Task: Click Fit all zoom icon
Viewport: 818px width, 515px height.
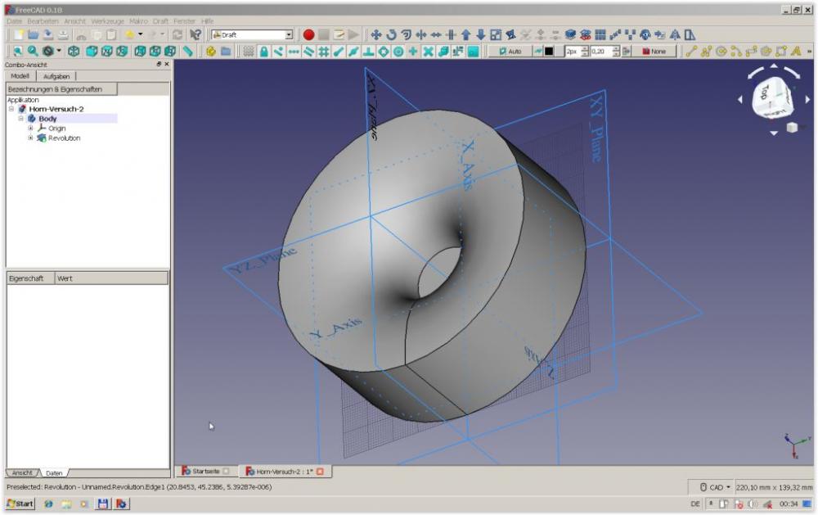Action: pos(18,52)
